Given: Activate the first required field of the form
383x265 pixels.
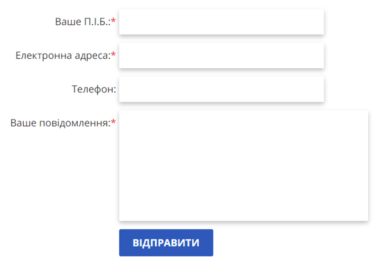Looking at the screenshot, I should point(221,22).
